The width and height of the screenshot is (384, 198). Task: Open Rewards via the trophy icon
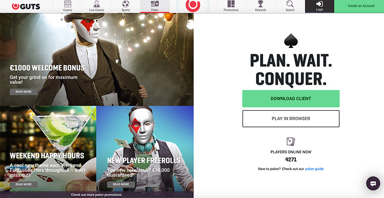(260, 4)
